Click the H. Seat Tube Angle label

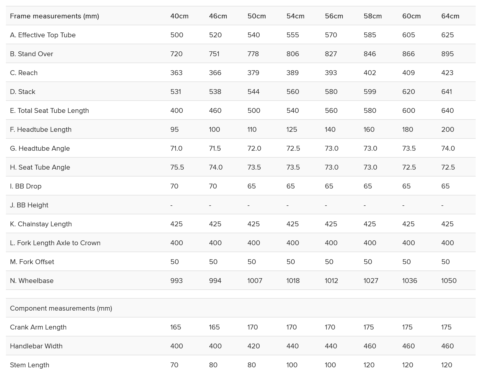[x=40, y=167]
